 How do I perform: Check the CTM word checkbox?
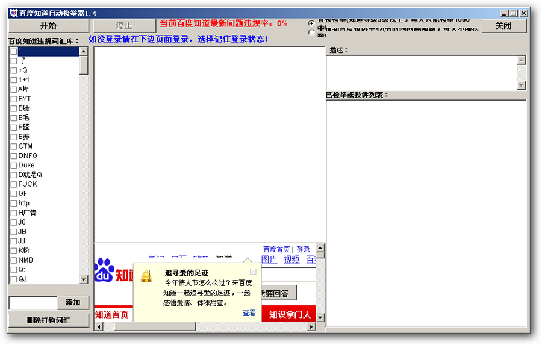14,146
